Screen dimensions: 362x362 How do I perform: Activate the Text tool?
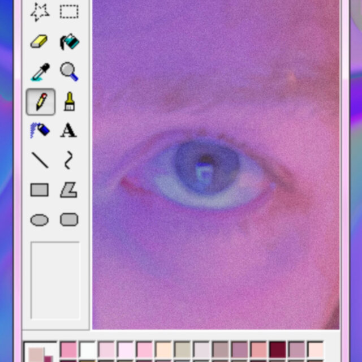(x=69, y=131)
